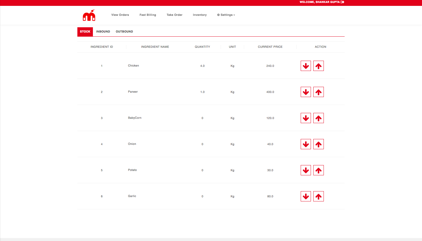
Task: Go to View Orders page
Action: [x=120, y=15]
